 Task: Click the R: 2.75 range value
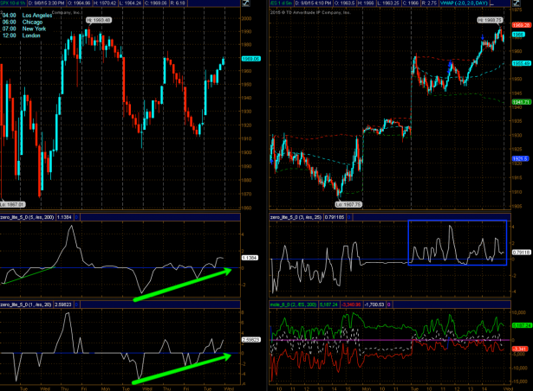coord(430,3)
